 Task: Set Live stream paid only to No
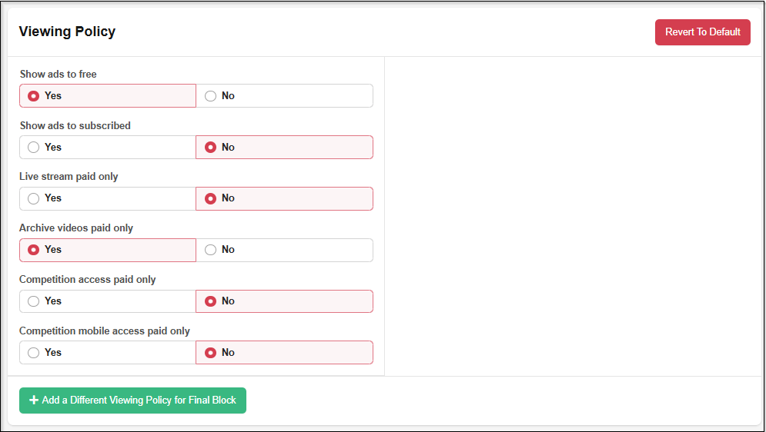click(x=211, y=198)
